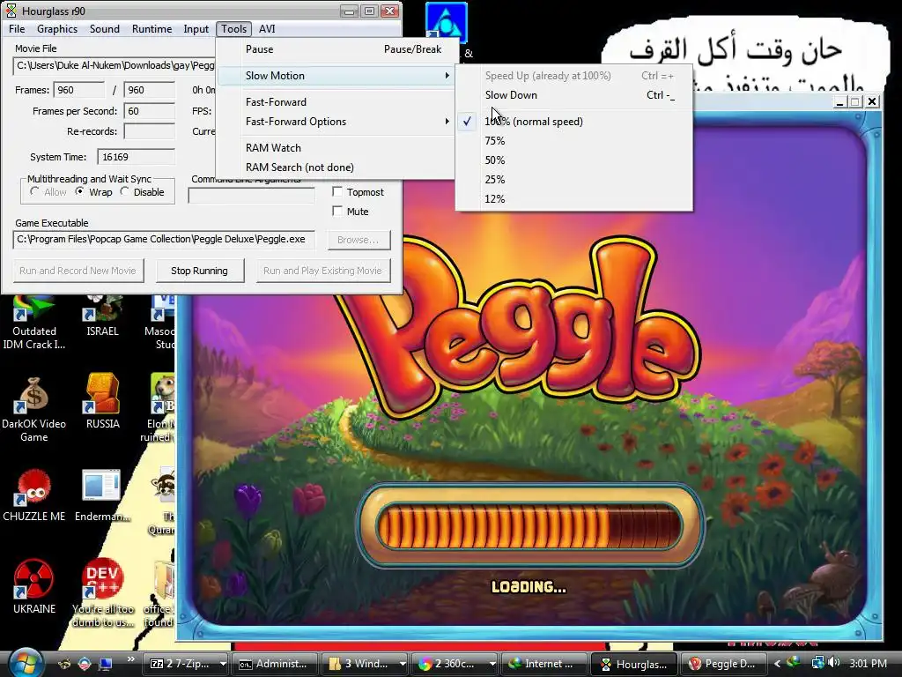Choose Pause from the Tools menu
The image size is (902, 677).
pyautogui.click(x=337, y=49)
